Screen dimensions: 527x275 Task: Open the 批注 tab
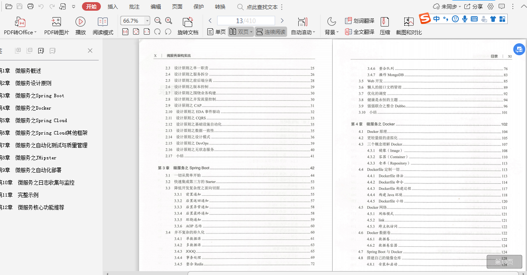click(134, 7)
